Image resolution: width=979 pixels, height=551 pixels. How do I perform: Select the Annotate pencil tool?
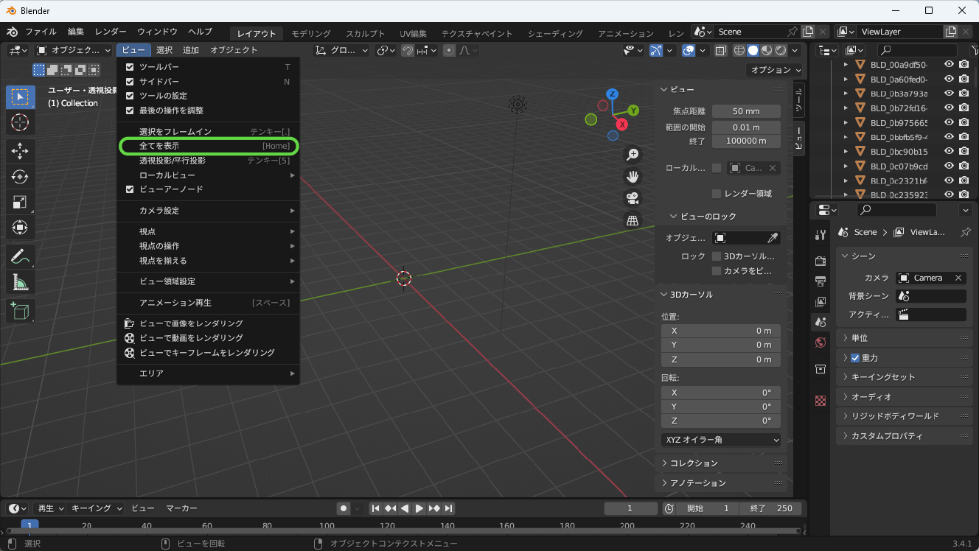[20, 257]
